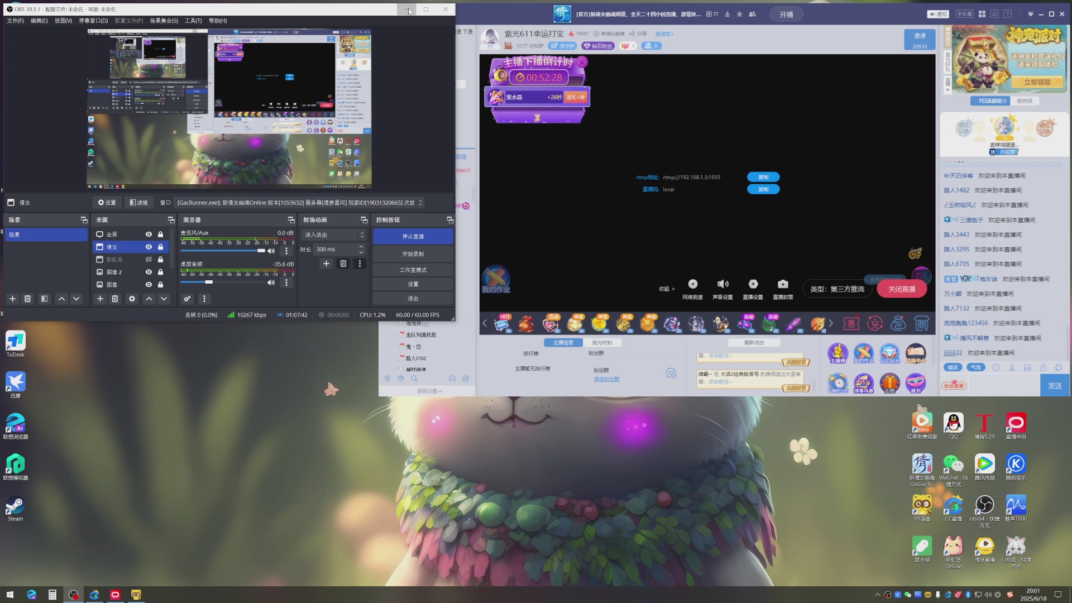
Task: Open OBS 场景集合(S) menu
Action: click(164, 21)
